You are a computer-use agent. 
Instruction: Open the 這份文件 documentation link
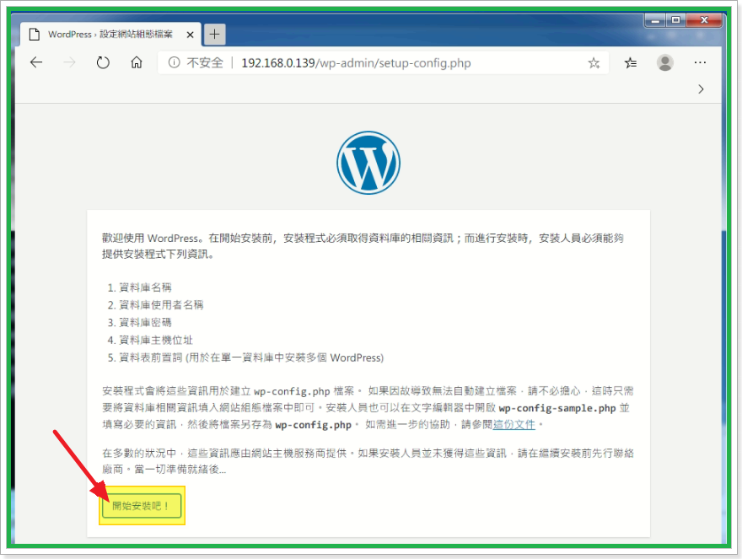pyautogui.click(x=513, y=425)
